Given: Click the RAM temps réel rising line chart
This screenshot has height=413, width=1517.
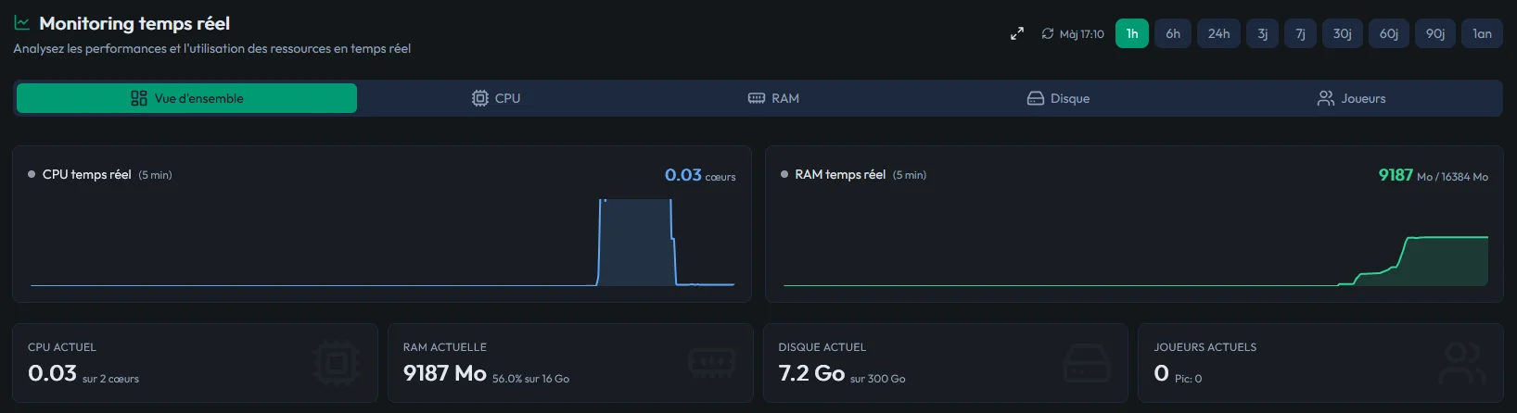Looking at the screenshot, I should click(x=1413, y=261).
